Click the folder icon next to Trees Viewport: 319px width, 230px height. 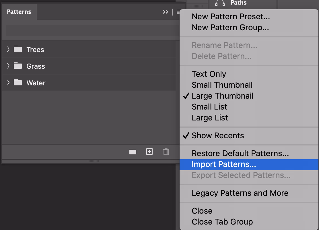click(x=17, y=49)
